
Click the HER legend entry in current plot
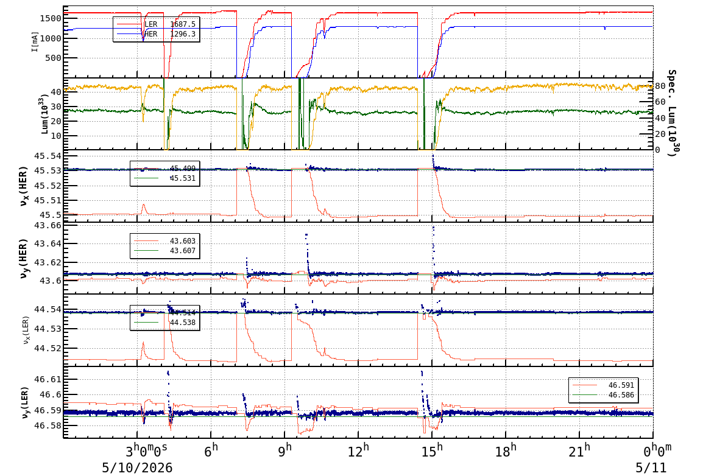(156, 34)
